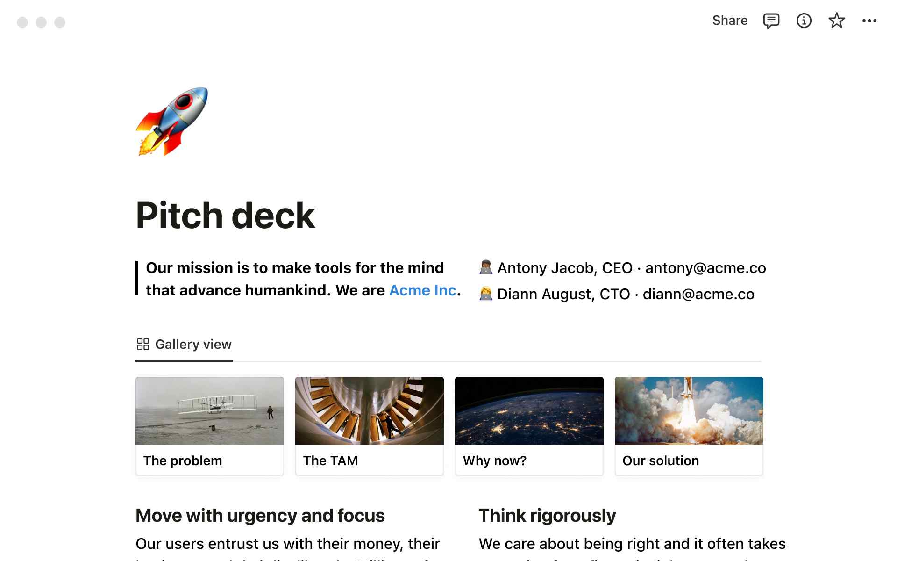Open the more options menu icon

[869, 21]
